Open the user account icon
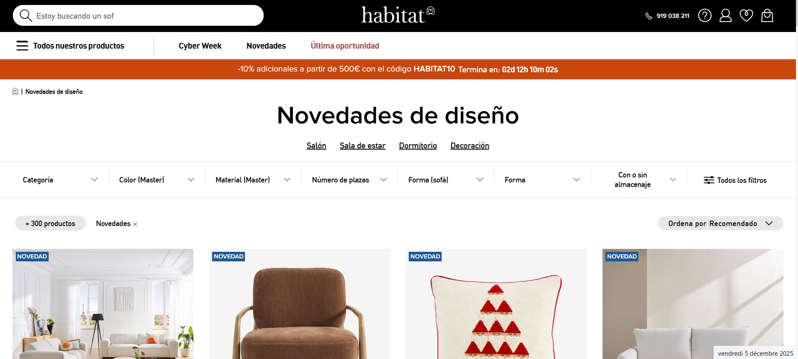798x359 pixels. pos(725,16)
